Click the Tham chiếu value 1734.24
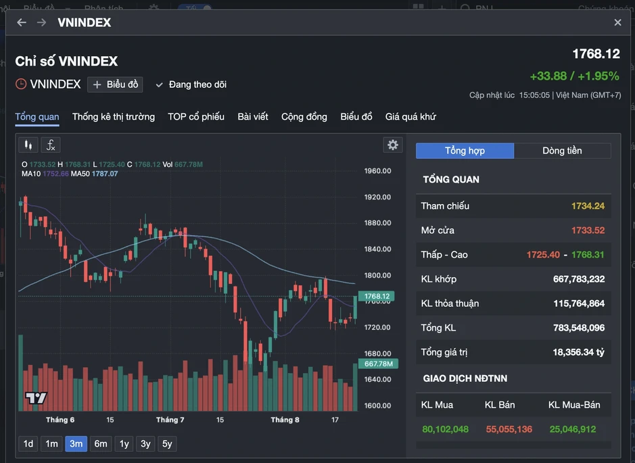This screenshot has height=463, width=635. pos(588,206)
